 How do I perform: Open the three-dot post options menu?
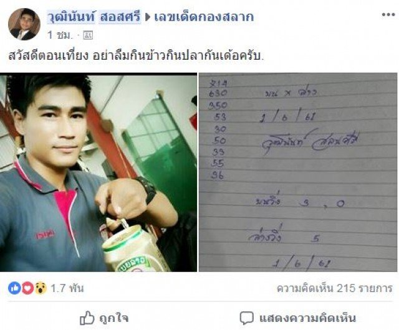coord(388,15)
